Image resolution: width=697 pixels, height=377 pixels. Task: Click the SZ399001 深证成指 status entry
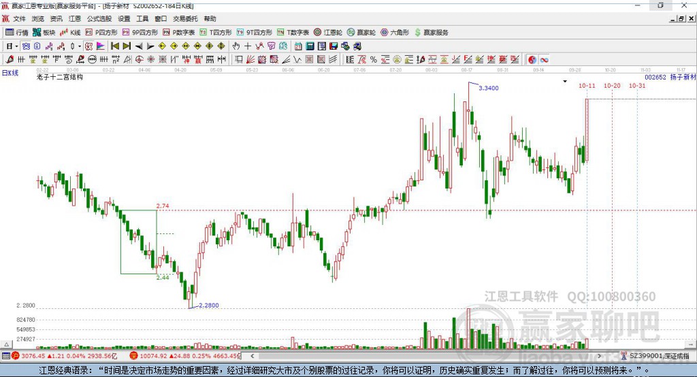pyautogui.click(x=655, y=356)
